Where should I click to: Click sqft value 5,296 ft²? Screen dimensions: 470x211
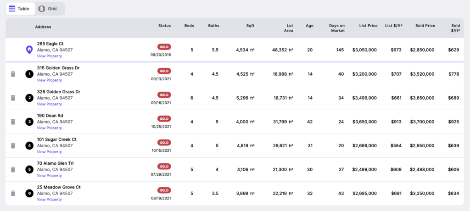tap(245, 98)
